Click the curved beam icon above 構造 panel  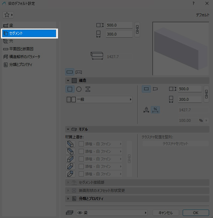pyautogui.click(x=79, y=72)
